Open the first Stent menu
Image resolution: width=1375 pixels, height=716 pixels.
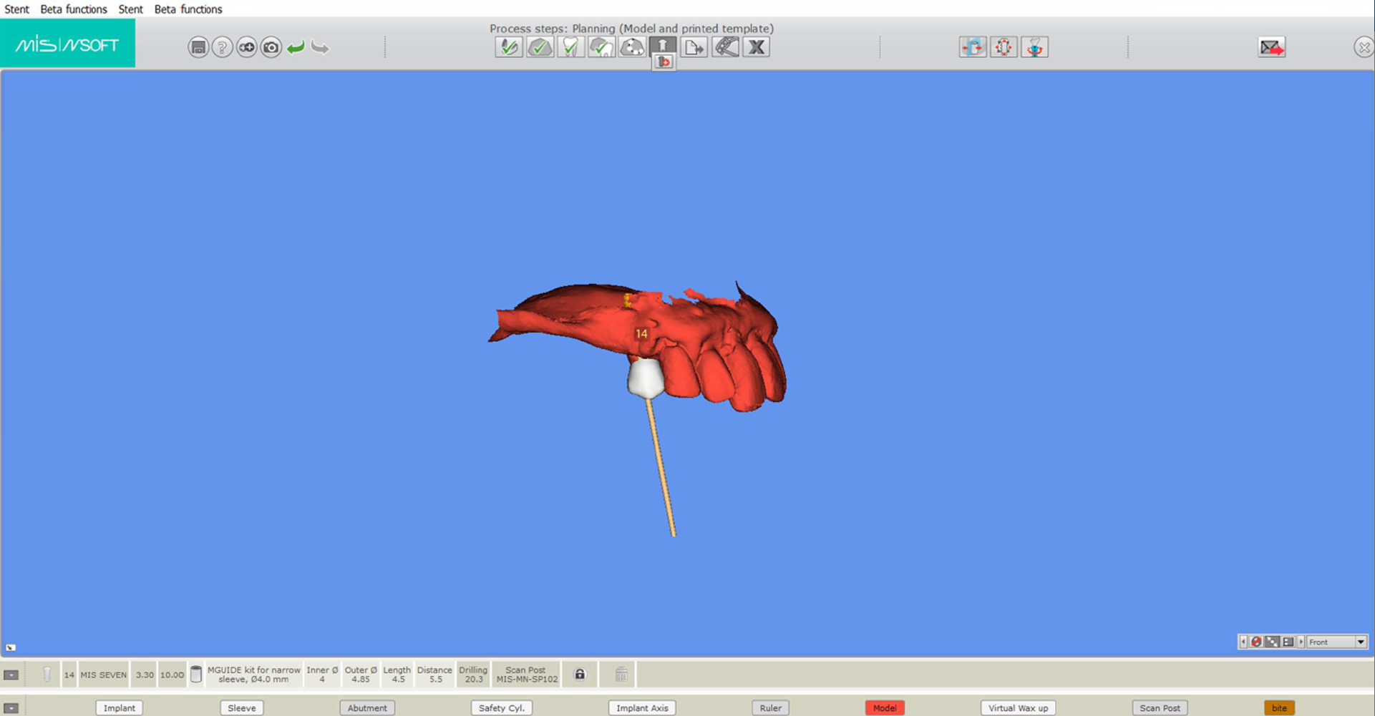[x=16, y=9]
